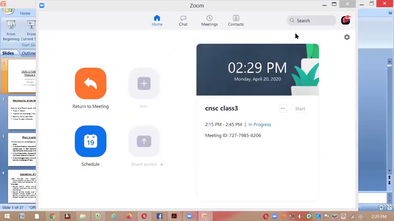394x221 pixels.
Task: Start slideshow From Beginning in PowerPoint
Action: click(x=11, y=31)
